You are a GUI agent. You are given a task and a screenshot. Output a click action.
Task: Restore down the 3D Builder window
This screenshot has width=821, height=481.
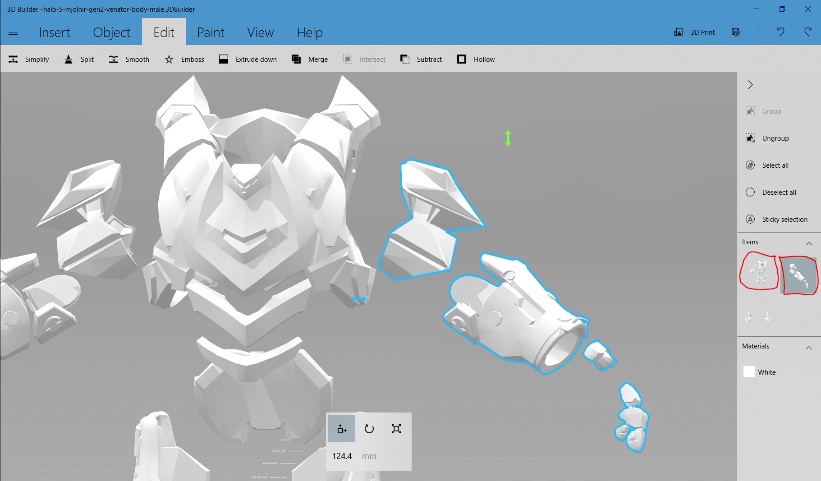pyautogui.click(x=782, y=9)
